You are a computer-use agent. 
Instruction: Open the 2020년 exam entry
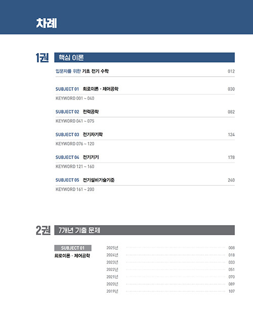[171, 284]
